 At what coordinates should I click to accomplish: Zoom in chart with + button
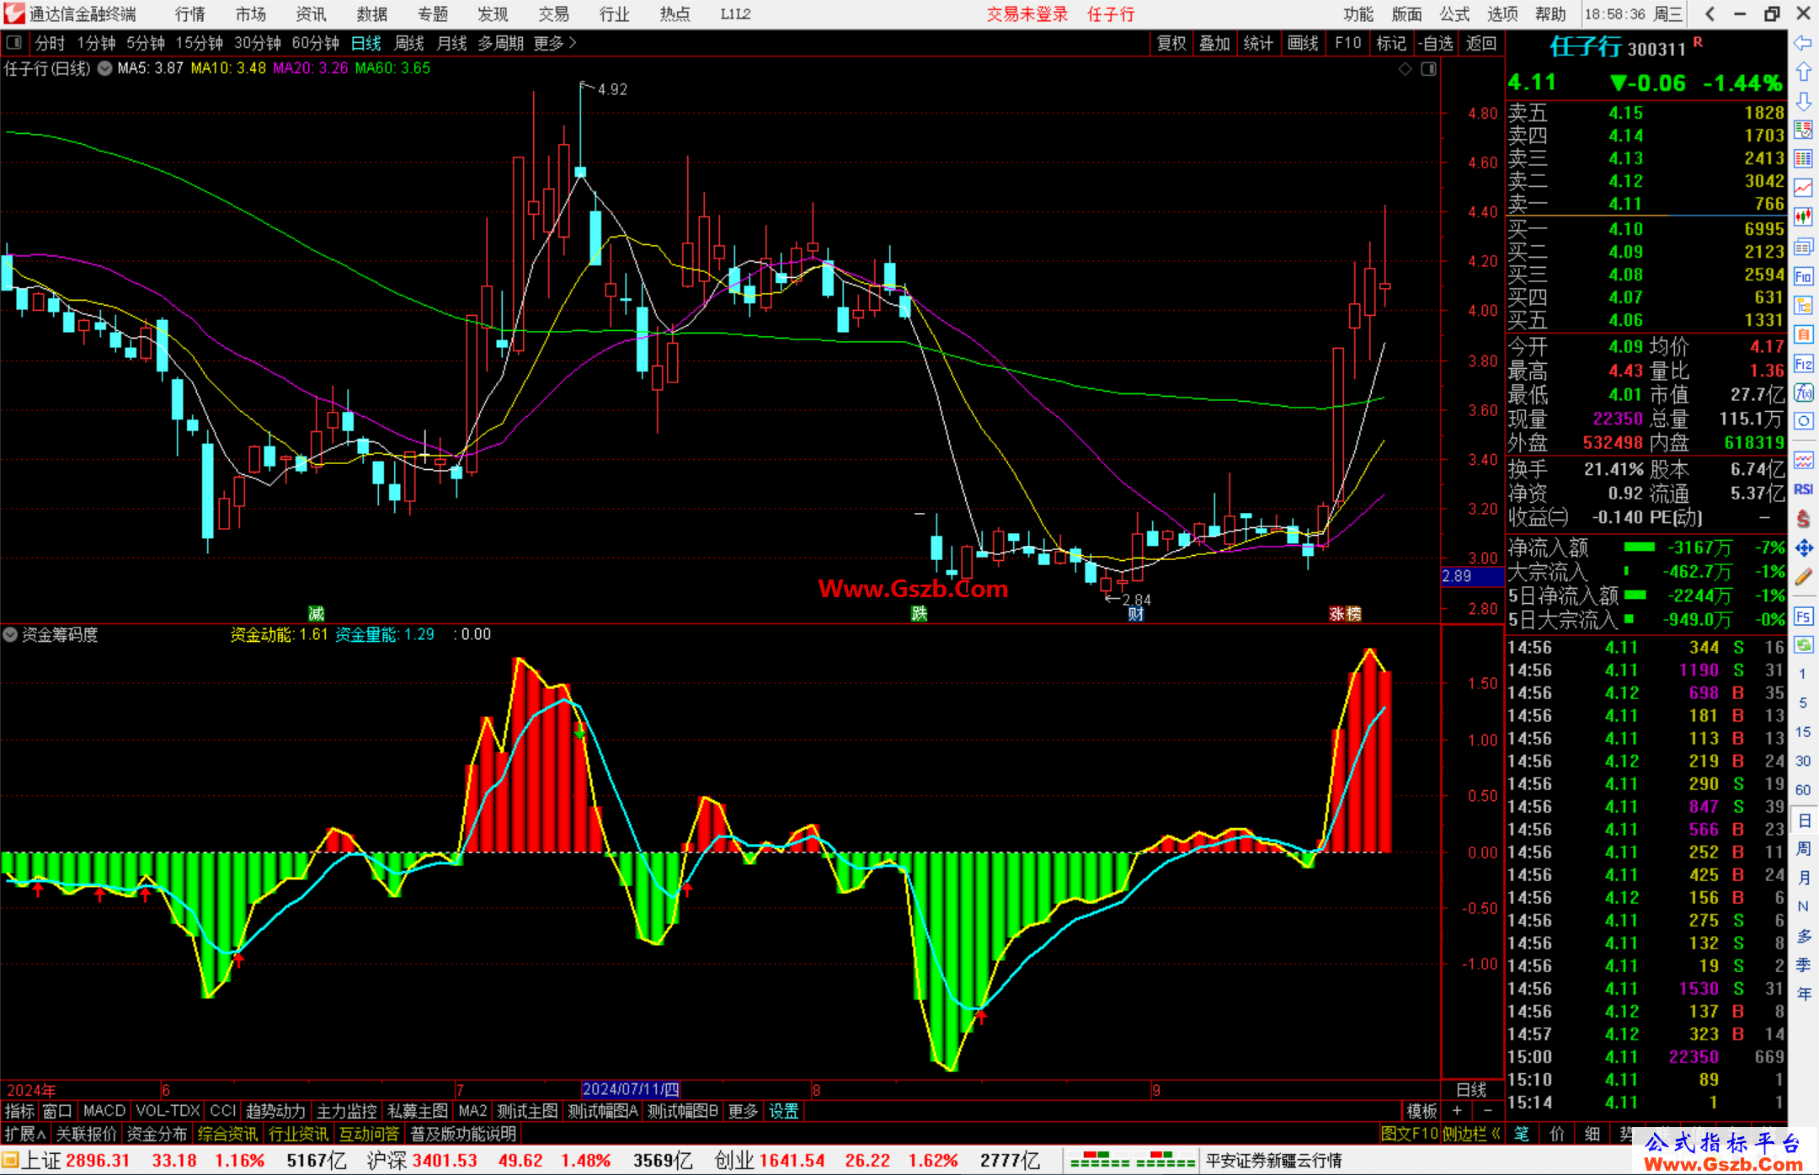click(1457, 1111)
